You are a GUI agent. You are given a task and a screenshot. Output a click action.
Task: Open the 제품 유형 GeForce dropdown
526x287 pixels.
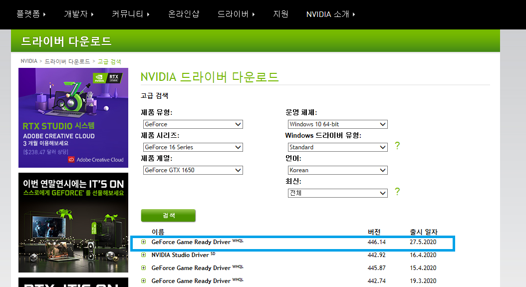point(193,124)
